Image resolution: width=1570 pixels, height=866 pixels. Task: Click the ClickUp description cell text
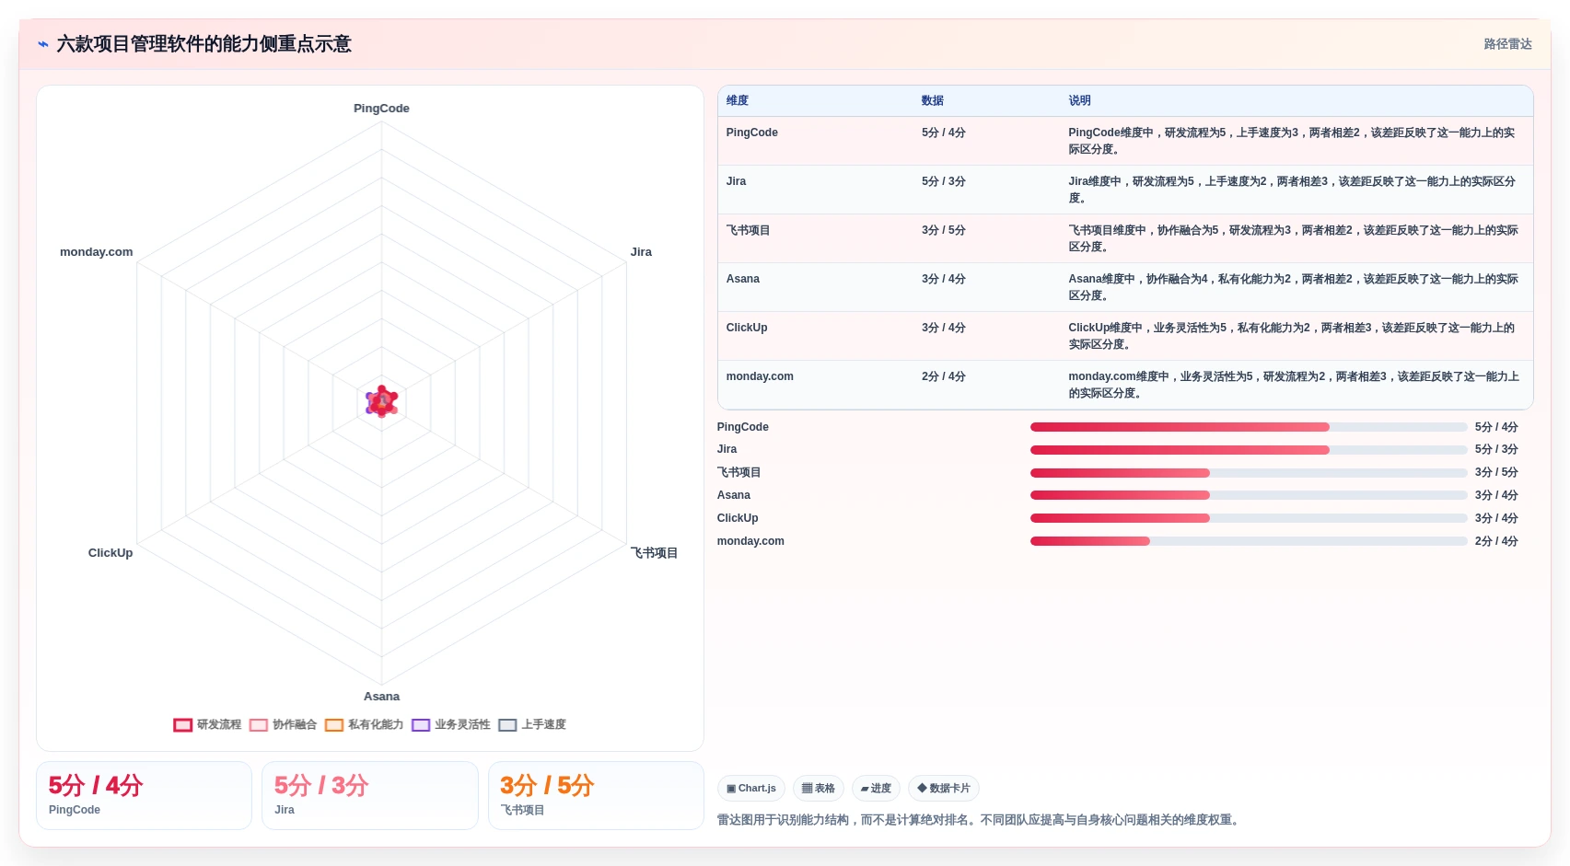tap(1292, 336)
